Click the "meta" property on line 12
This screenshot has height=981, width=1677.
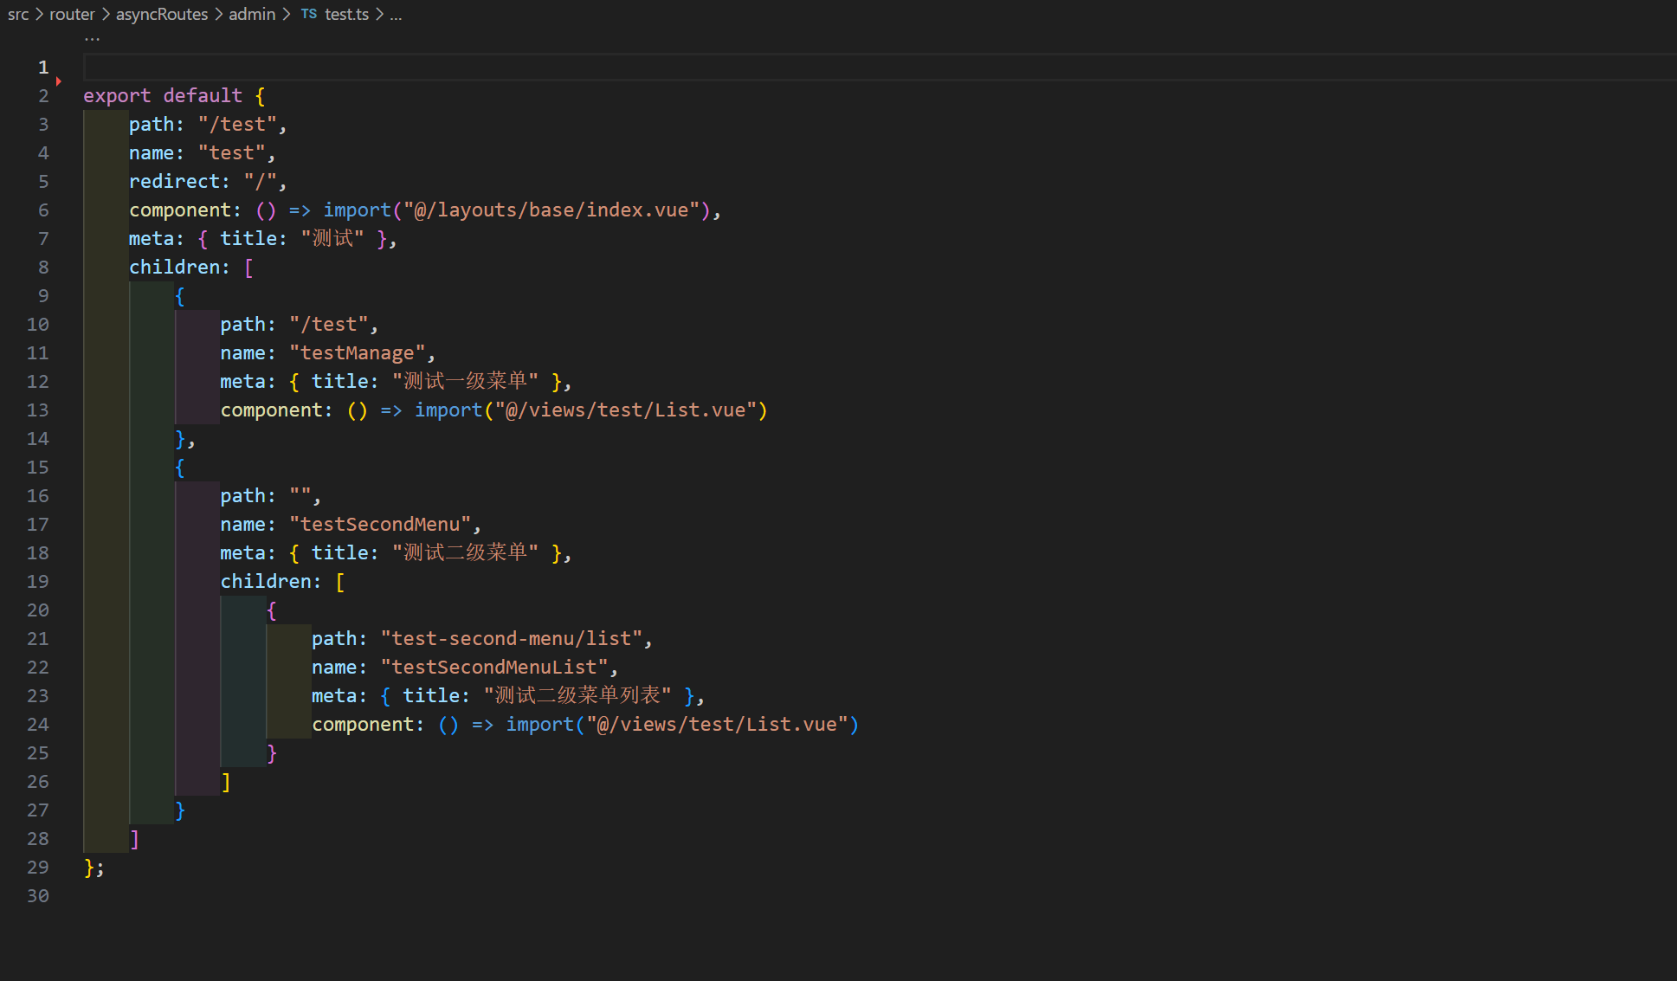(242, 381)
